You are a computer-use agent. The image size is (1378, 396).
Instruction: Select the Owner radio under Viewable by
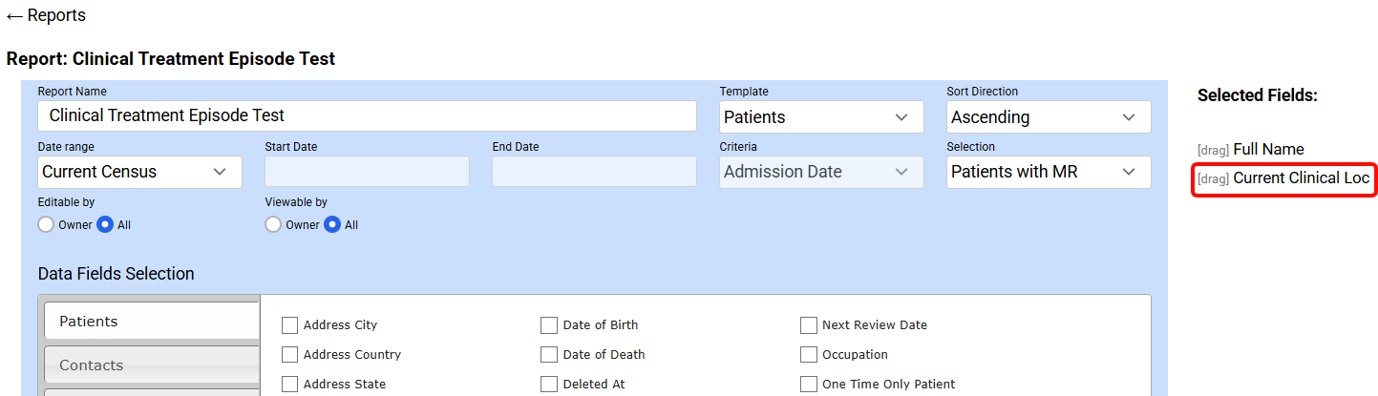[x=273, y=225]
